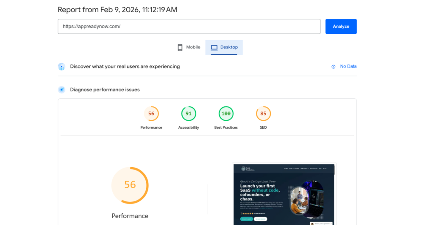
Task: Jump to Accessibility score gauge 91
Action: (189, 114)
